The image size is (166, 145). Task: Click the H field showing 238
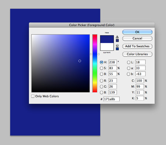113,62
